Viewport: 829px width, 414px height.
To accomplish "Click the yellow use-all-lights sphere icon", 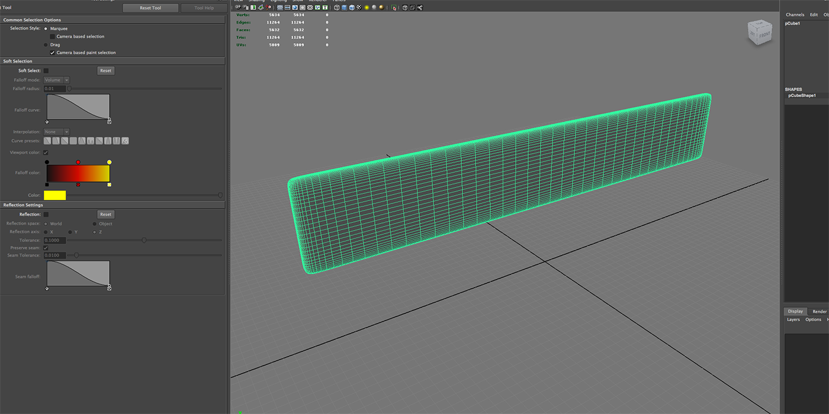I will pos(367,8).
